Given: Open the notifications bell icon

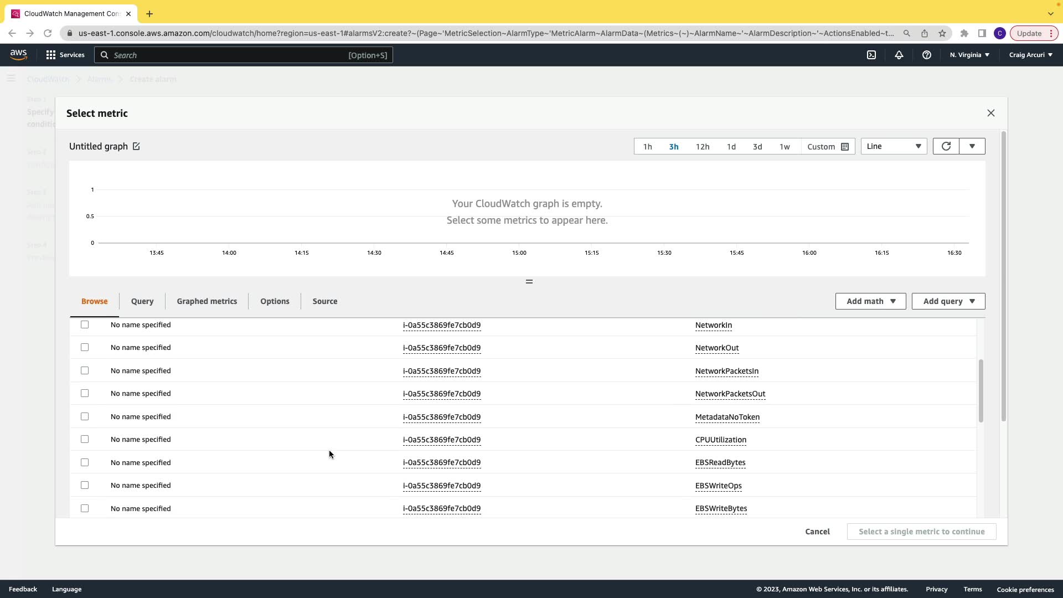Looking at the screenshot, I should pos(899,55).
